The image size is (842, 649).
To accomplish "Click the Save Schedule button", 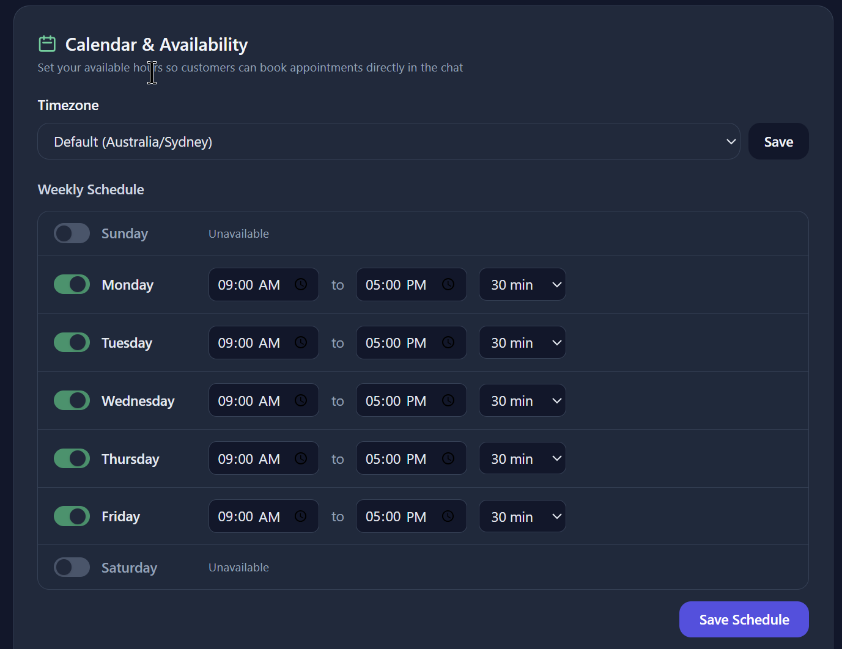I will [744, 619].
